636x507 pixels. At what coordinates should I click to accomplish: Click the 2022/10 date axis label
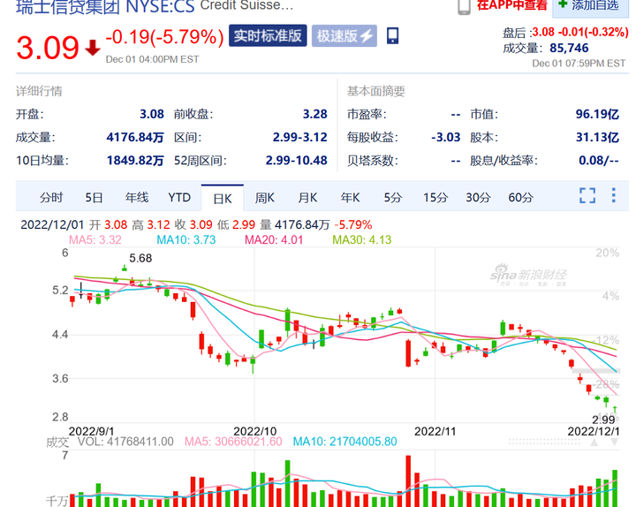click(x=254, y=431)
